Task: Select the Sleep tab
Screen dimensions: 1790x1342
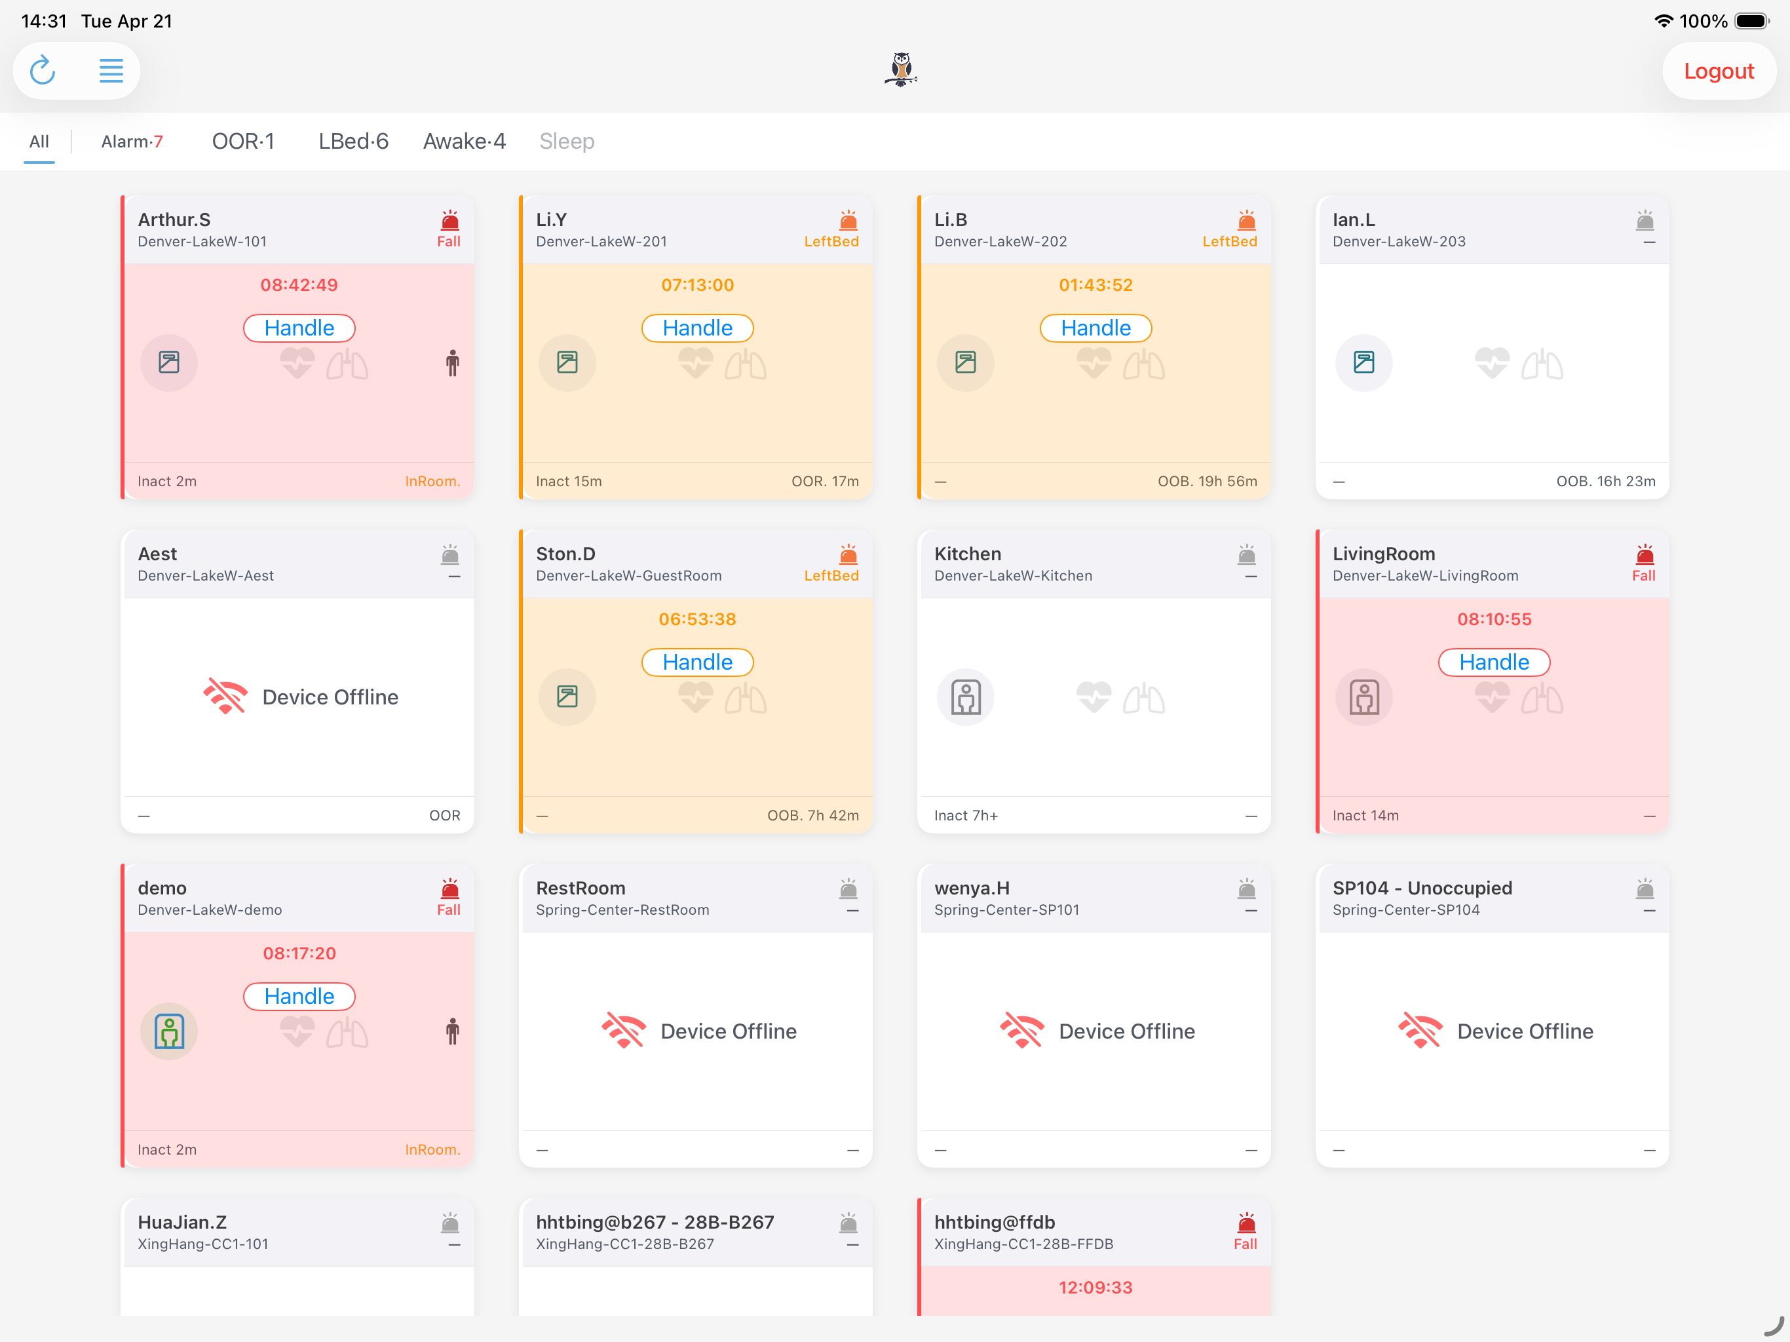Action: point(567,142)
